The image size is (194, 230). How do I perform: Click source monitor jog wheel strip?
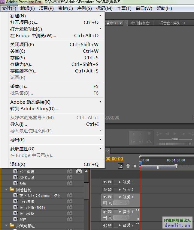(x=175, y=144)
